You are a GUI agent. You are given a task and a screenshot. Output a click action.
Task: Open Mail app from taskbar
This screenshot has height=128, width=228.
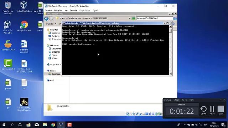[x=37, y=124]
